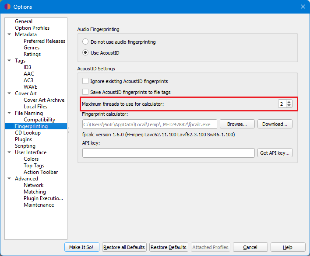Image resolution: width=310 pixels, height=256 pixels.
Task: Download the fingerprint calculator
Action: [275, 124]
